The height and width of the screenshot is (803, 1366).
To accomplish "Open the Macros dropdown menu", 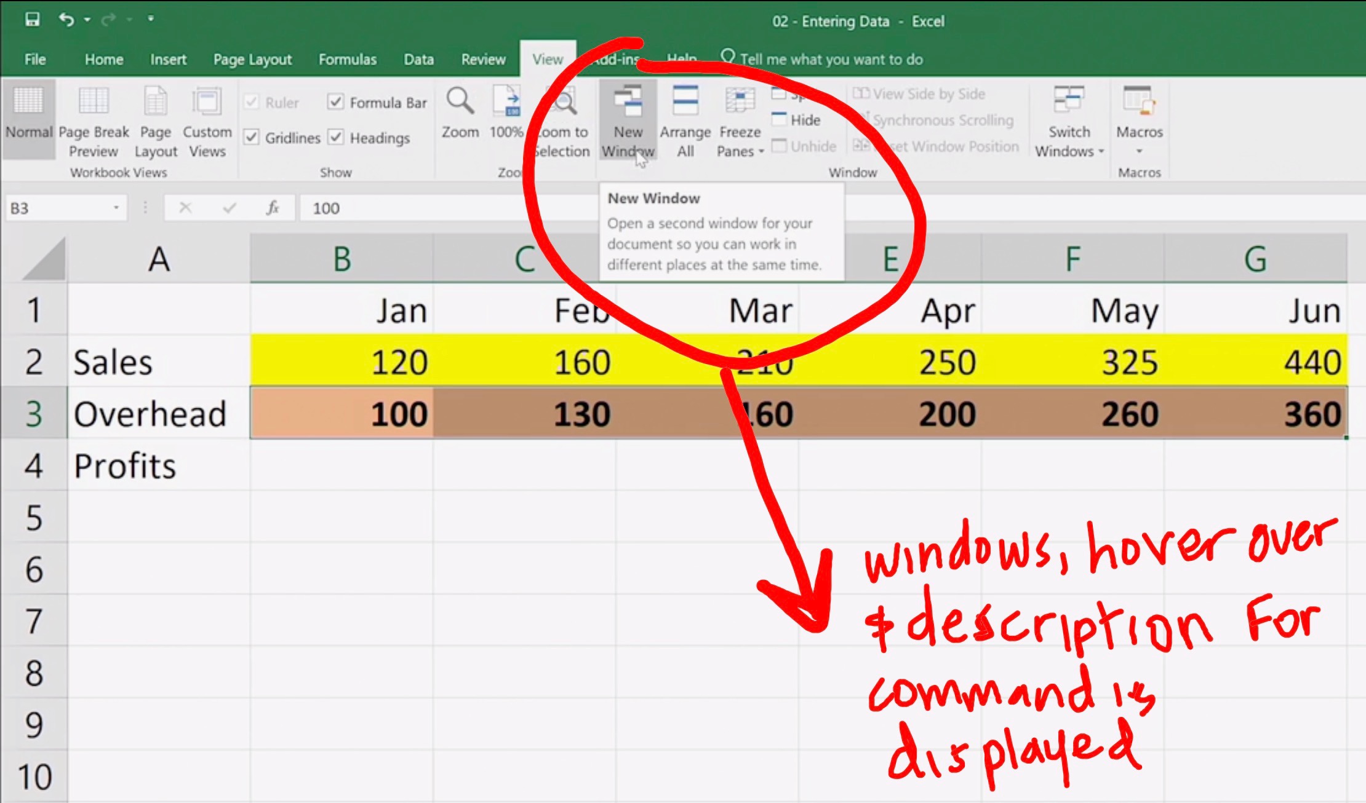I will click(x=1140, y=151).
